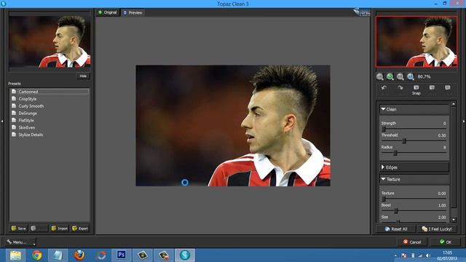
Task: Click the Snap snapshot icon
Action: 416,87
